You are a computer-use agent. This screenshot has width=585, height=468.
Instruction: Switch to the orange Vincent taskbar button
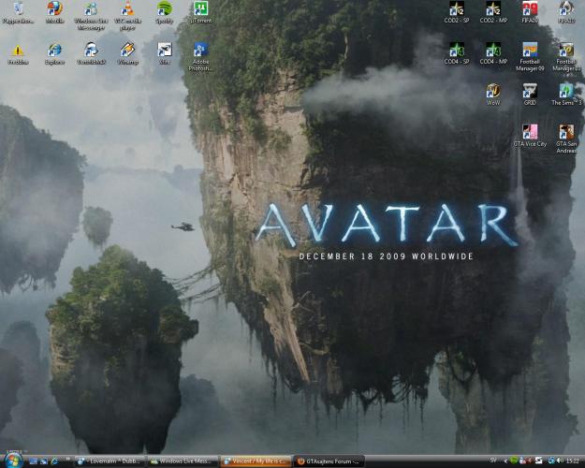(256, 461)
